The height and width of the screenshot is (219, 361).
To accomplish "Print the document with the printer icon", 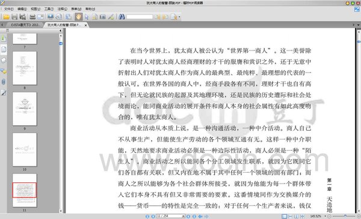I will pos(32,17).
